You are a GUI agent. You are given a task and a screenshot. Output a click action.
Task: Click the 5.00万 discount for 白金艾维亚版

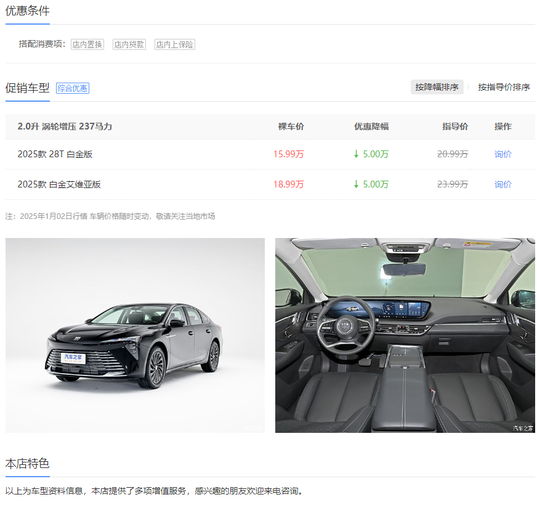[371, 184]
